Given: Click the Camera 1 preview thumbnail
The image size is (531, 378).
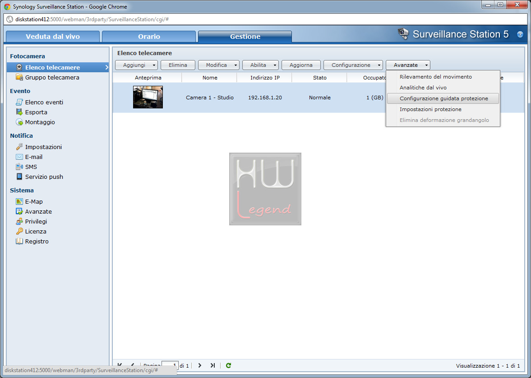Looking at the screenshot, I should tap(148, 97).
